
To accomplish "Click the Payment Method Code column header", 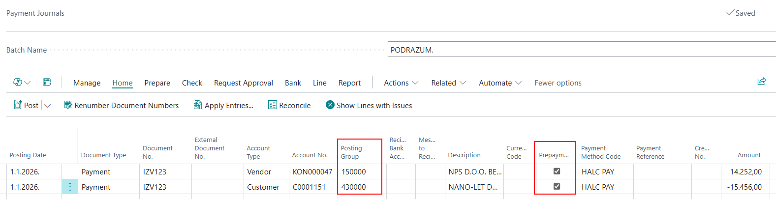I will click(601, 152).
